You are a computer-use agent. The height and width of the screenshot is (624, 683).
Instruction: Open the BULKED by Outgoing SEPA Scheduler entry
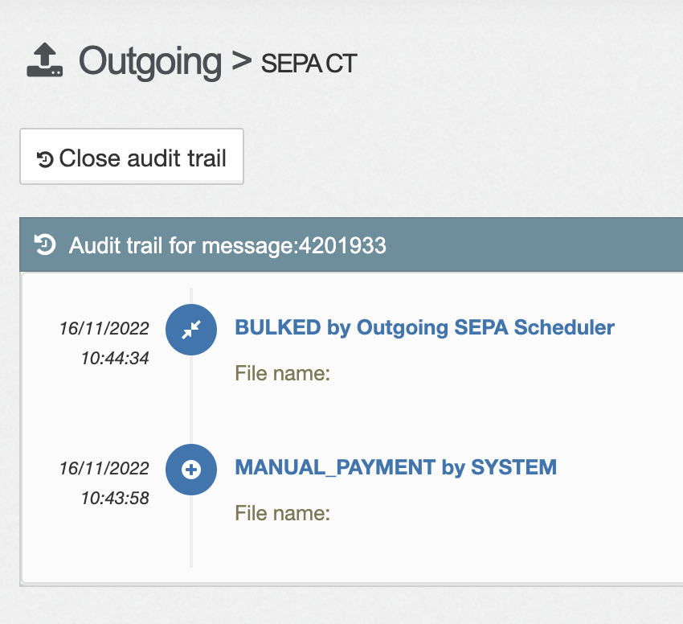[423, 327]
